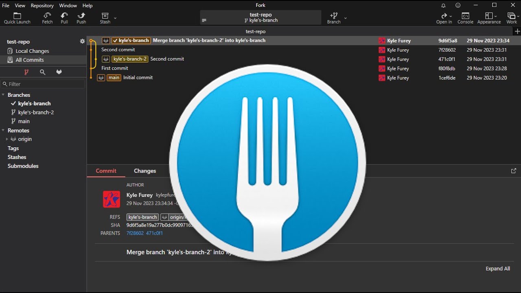Click the hamburger icon beside repo name
Screen dimensions: 521x293
pos(204,20)
